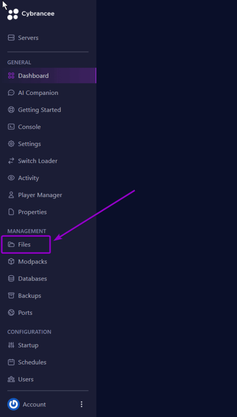Open the Files folder icon
This screenshot has height=417, width=237.
tap(11, 244)
